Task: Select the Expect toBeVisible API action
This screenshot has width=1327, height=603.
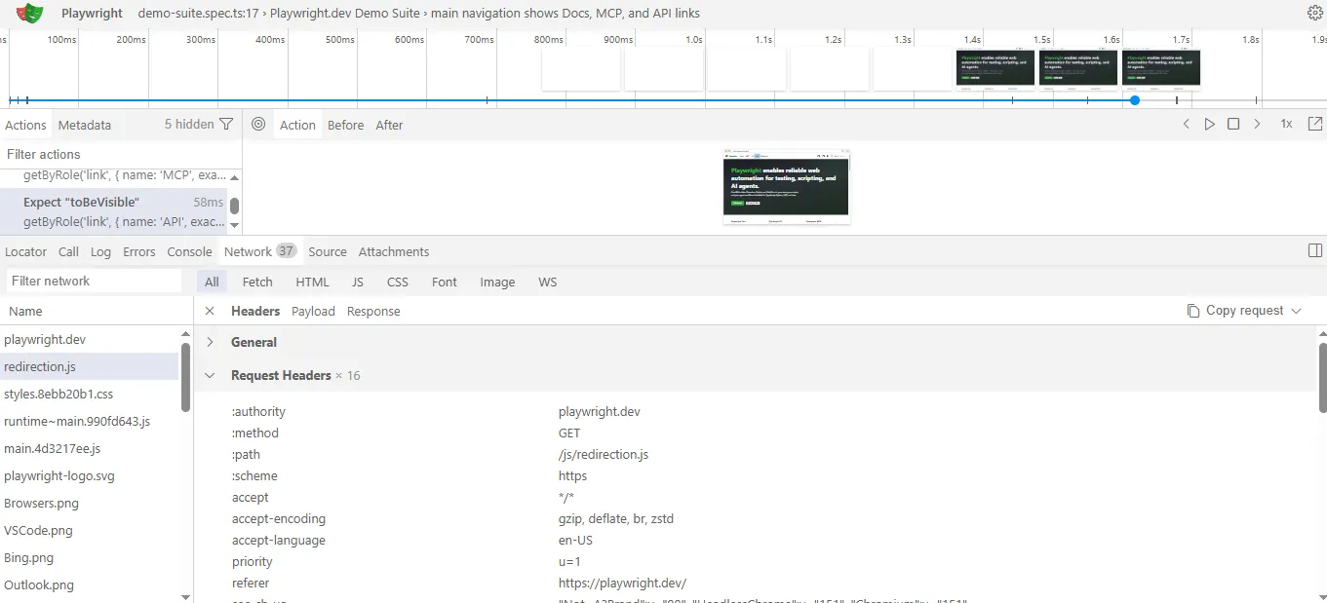Action: 114,211
